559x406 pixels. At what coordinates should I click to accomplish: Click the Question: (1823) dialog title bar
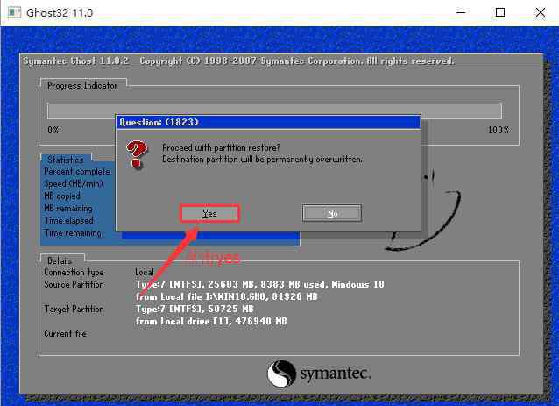point(268,122)
